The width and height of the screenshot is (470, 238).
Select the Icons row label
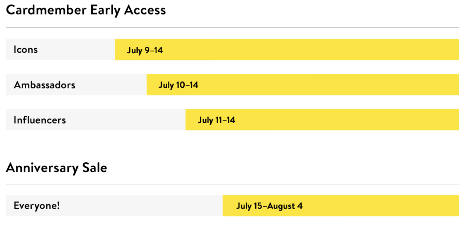pos(25,50)
